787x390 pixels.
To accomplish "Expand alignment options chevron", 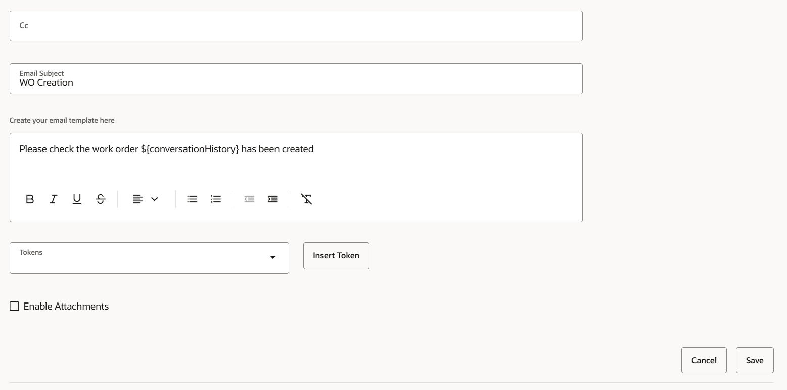I will tap(155, 199).
